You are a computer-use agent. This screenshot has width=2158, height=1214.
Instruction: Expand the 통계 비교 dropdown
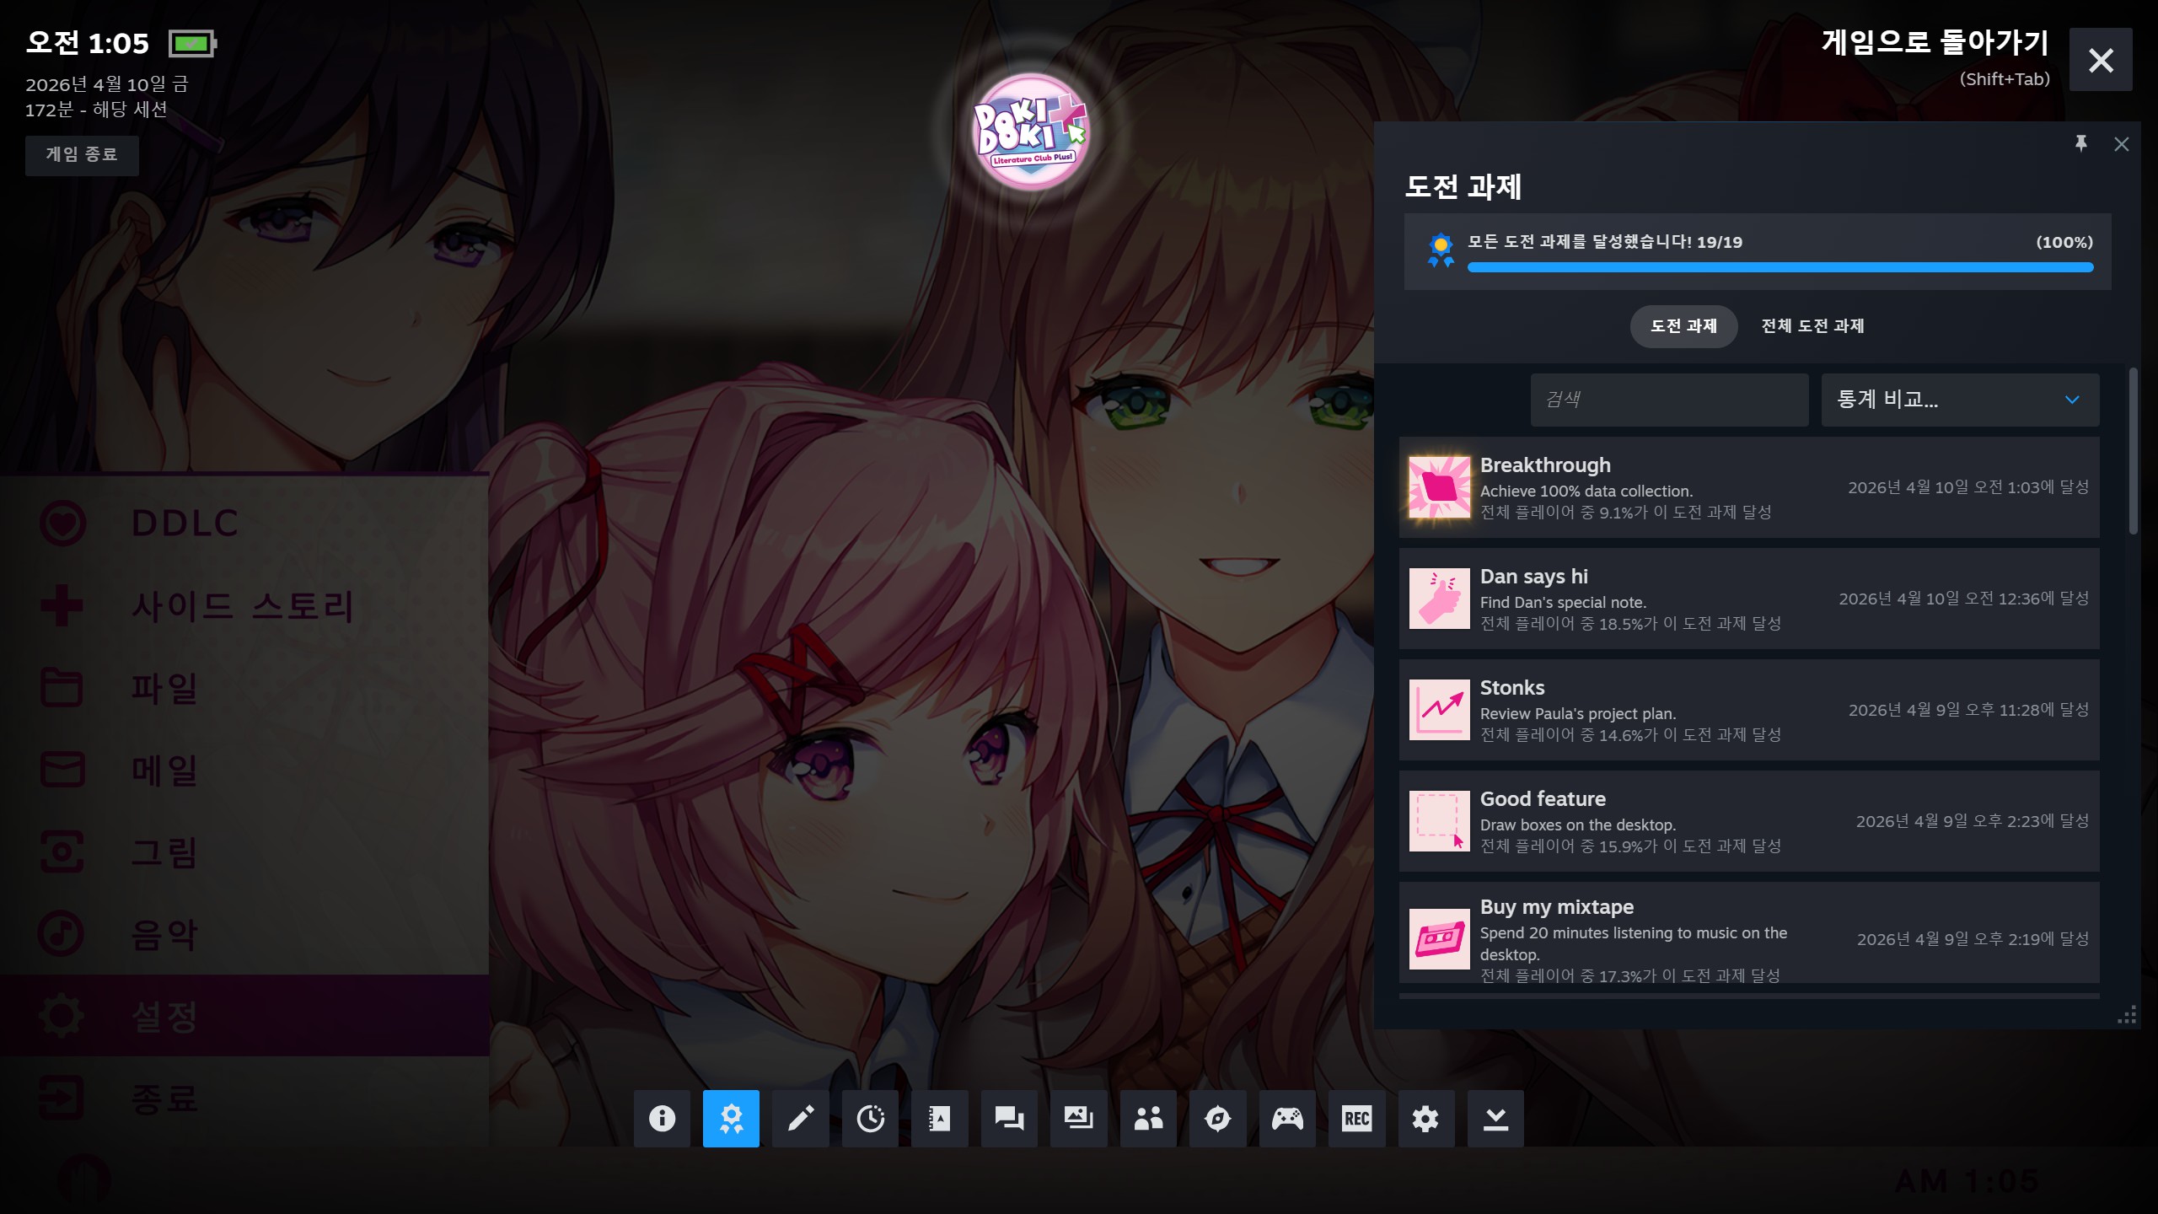(x=1959, y=400)
